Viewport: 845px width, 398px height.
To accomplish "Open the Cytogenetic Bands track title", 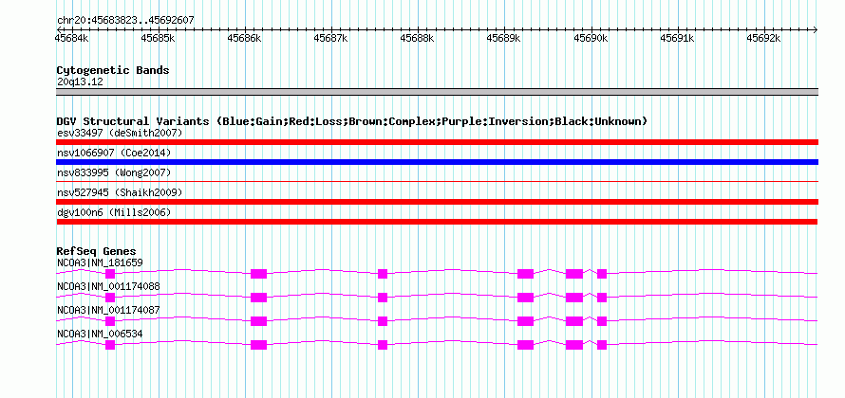I will (113, 70).
